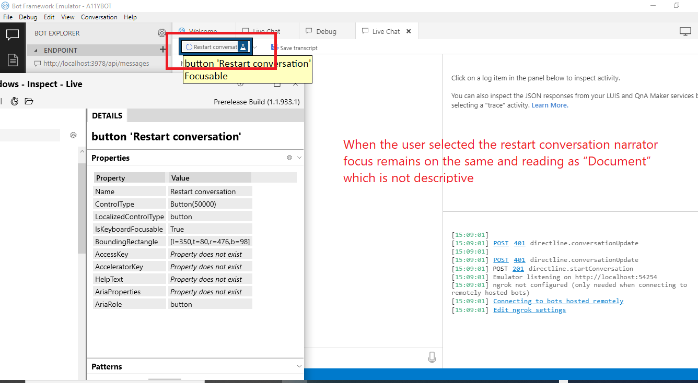698x383 pixels.
Task: Click the microphone icon in Live Chat
Action: pos(432,357)
